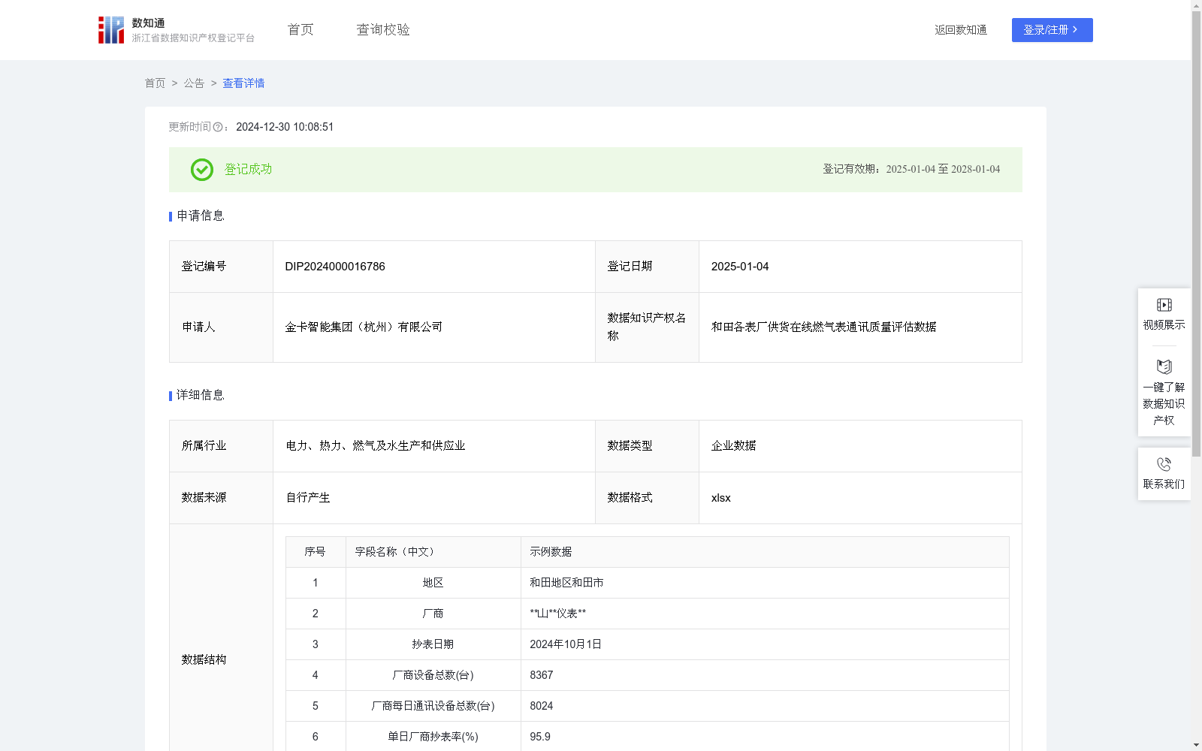This screenshot has height=751, width=1202.
Task: Click the 序号 column header
Action: pyautogui.click(x=315, y=552)
